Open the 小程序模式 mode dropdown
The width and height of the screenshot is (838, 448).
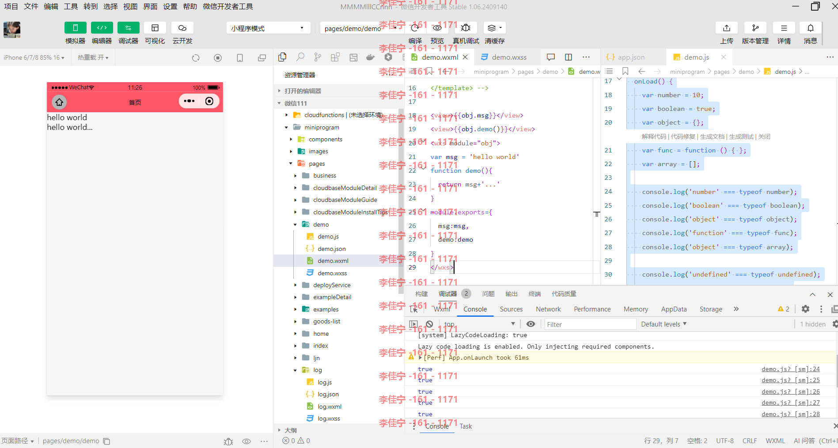click(268, 28)
